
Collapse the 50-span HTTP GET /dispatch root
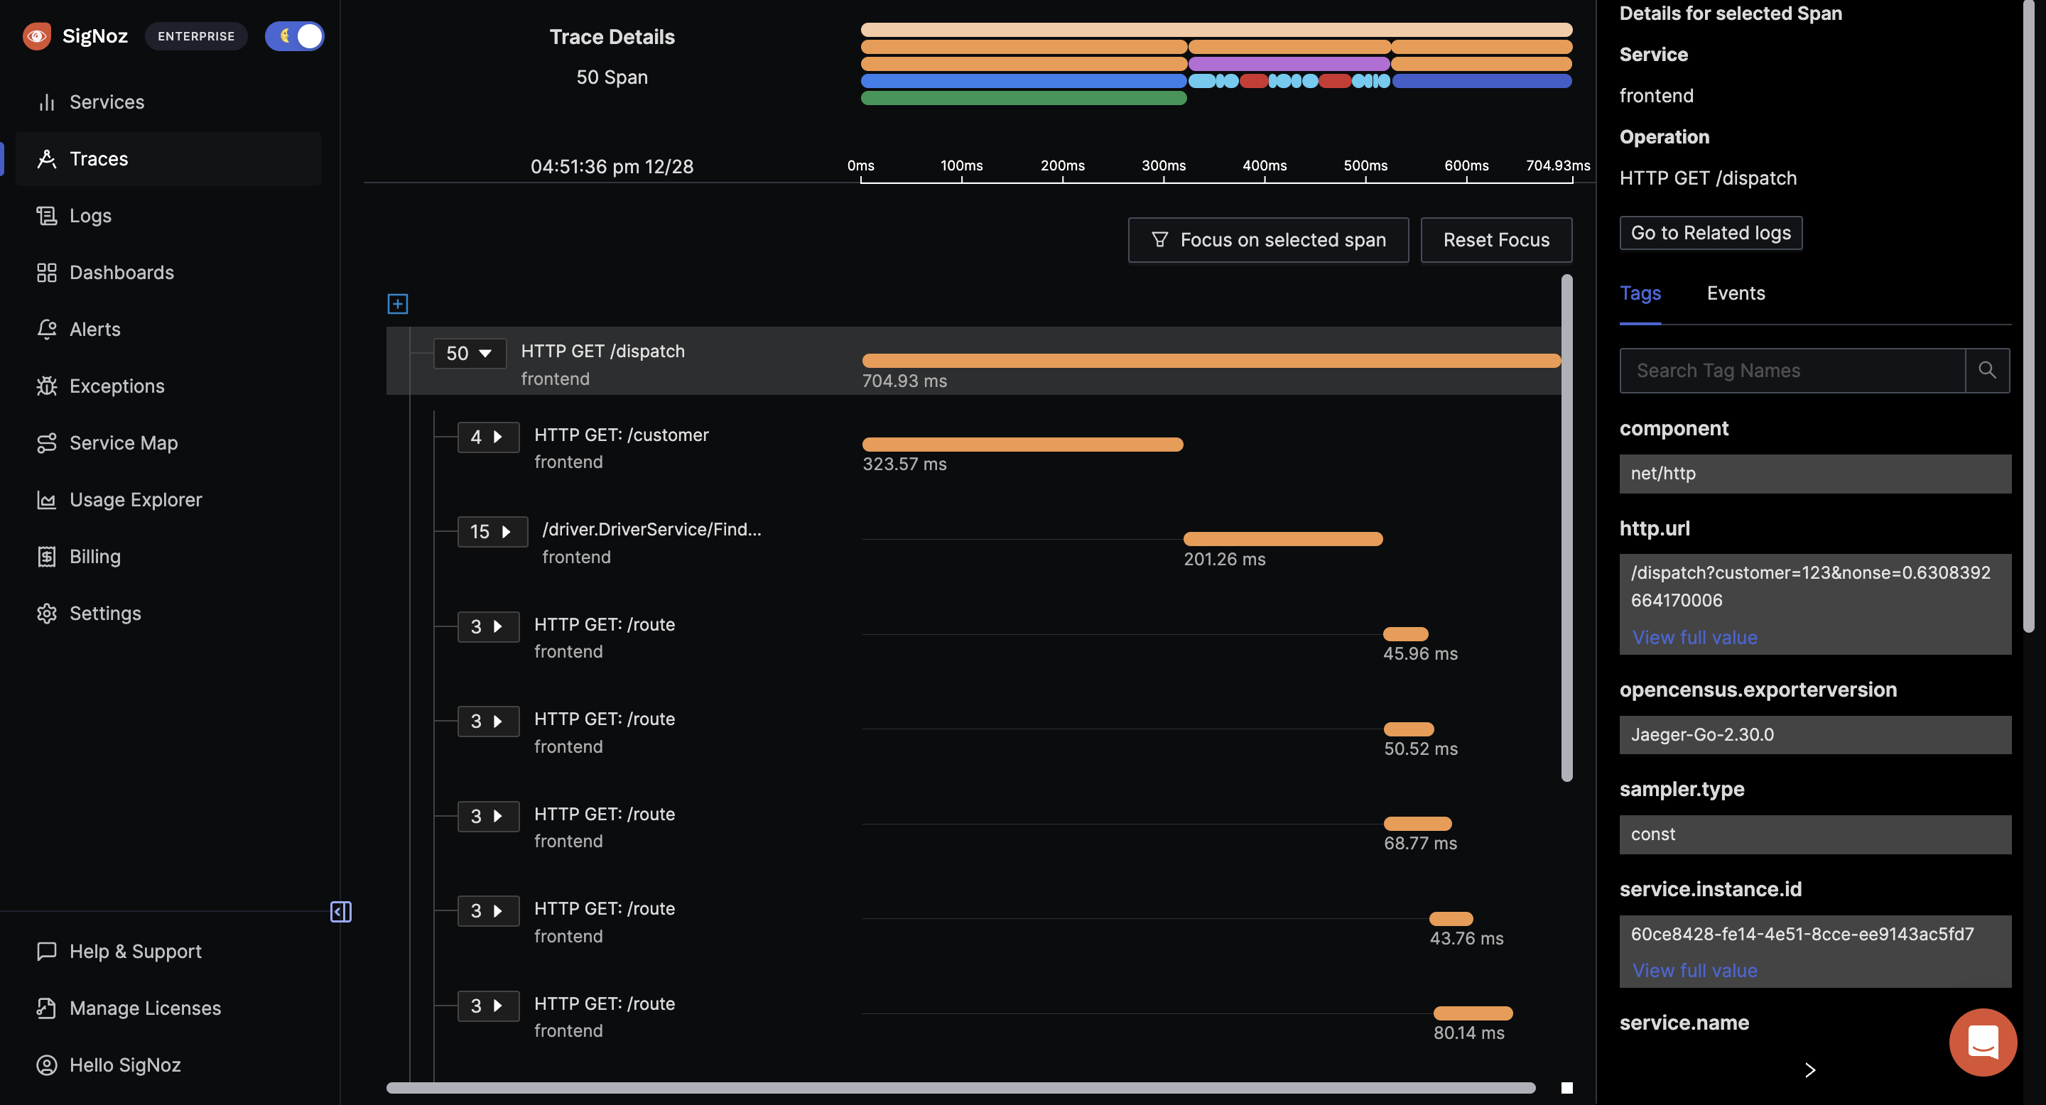pyautogui.click(x=470, y=353)
